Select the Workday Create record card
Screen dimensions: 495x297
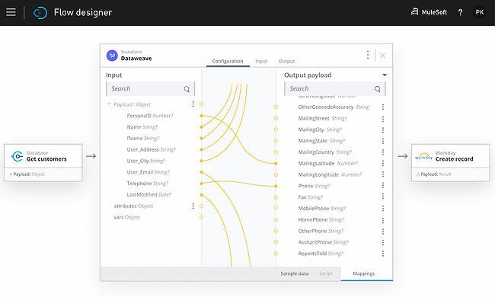(x=451, y=162)
